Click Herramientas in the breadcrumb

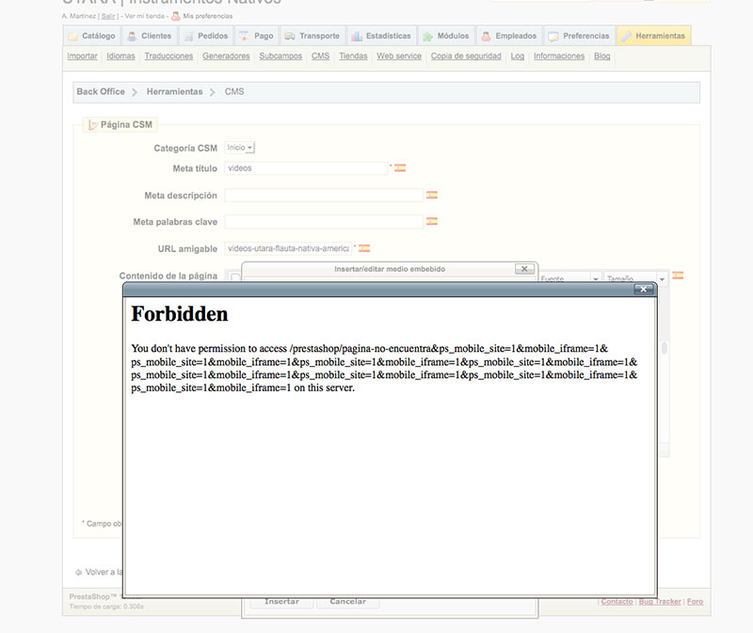(x=174, y=91)
